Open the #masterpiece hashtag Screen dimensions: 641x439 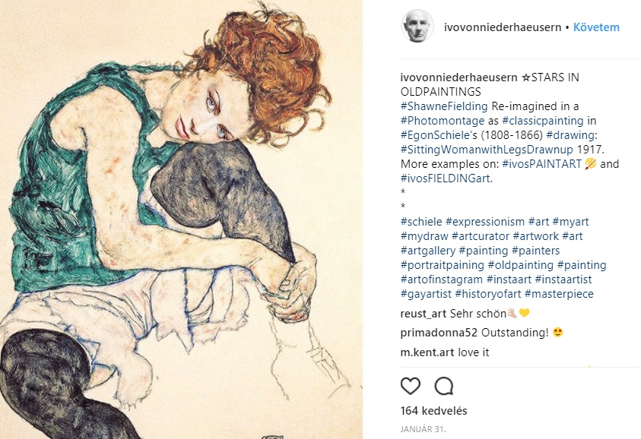[559, 294]
